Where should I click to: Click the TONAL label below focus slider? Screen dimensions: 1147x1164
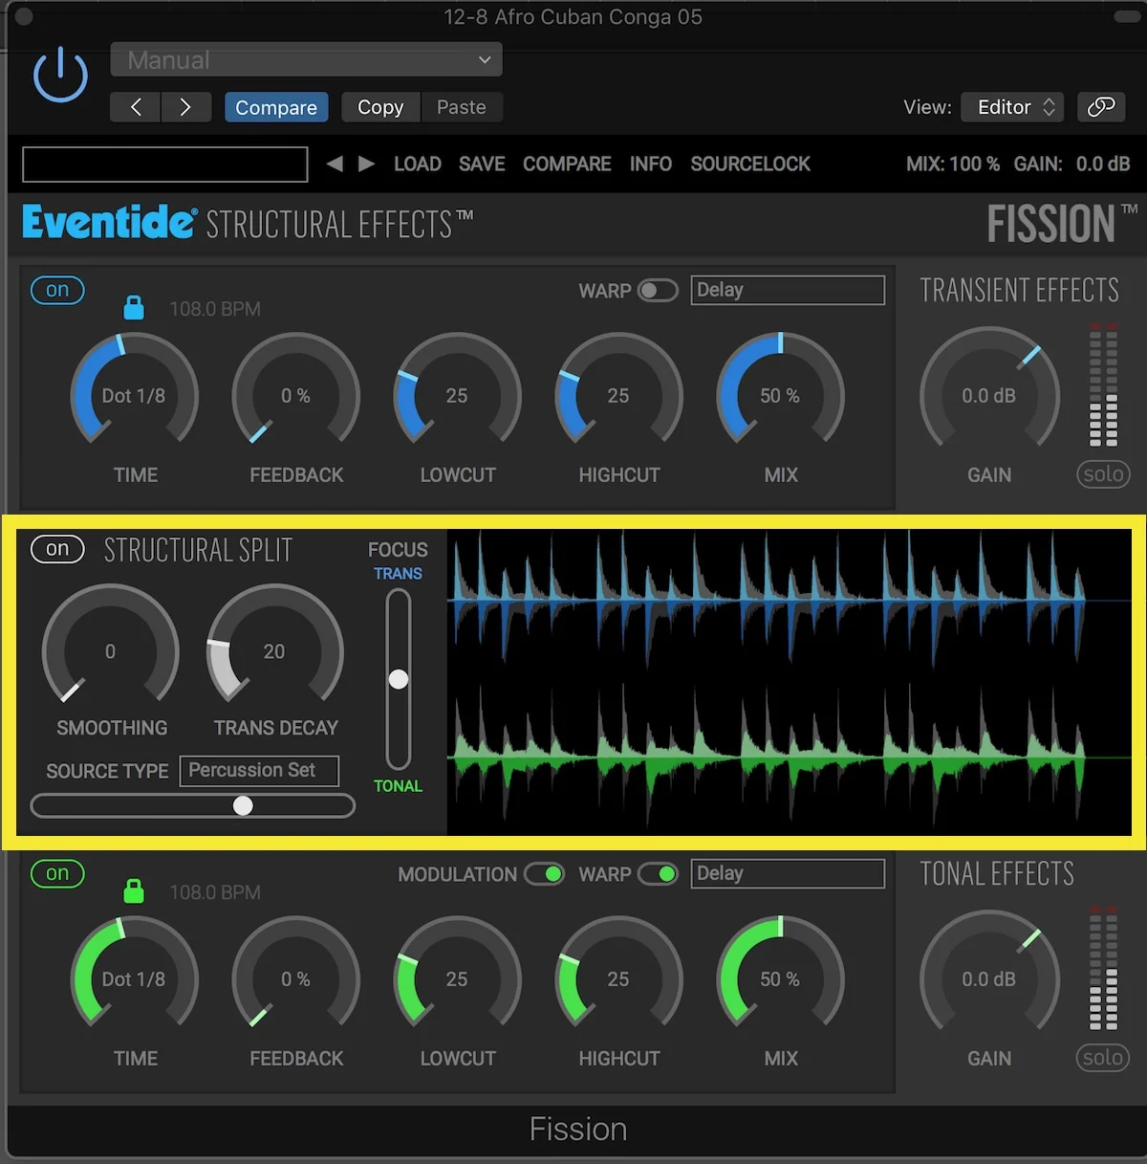pyautogui.click(x=398, y=786)
